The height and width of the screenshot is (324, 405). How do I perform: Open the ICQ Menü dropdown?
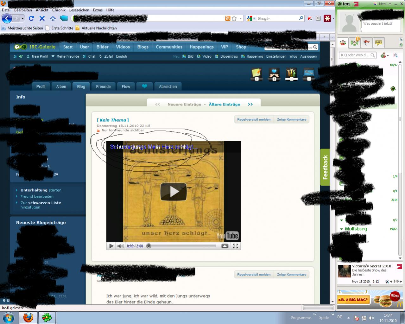[x=385, y=4]
